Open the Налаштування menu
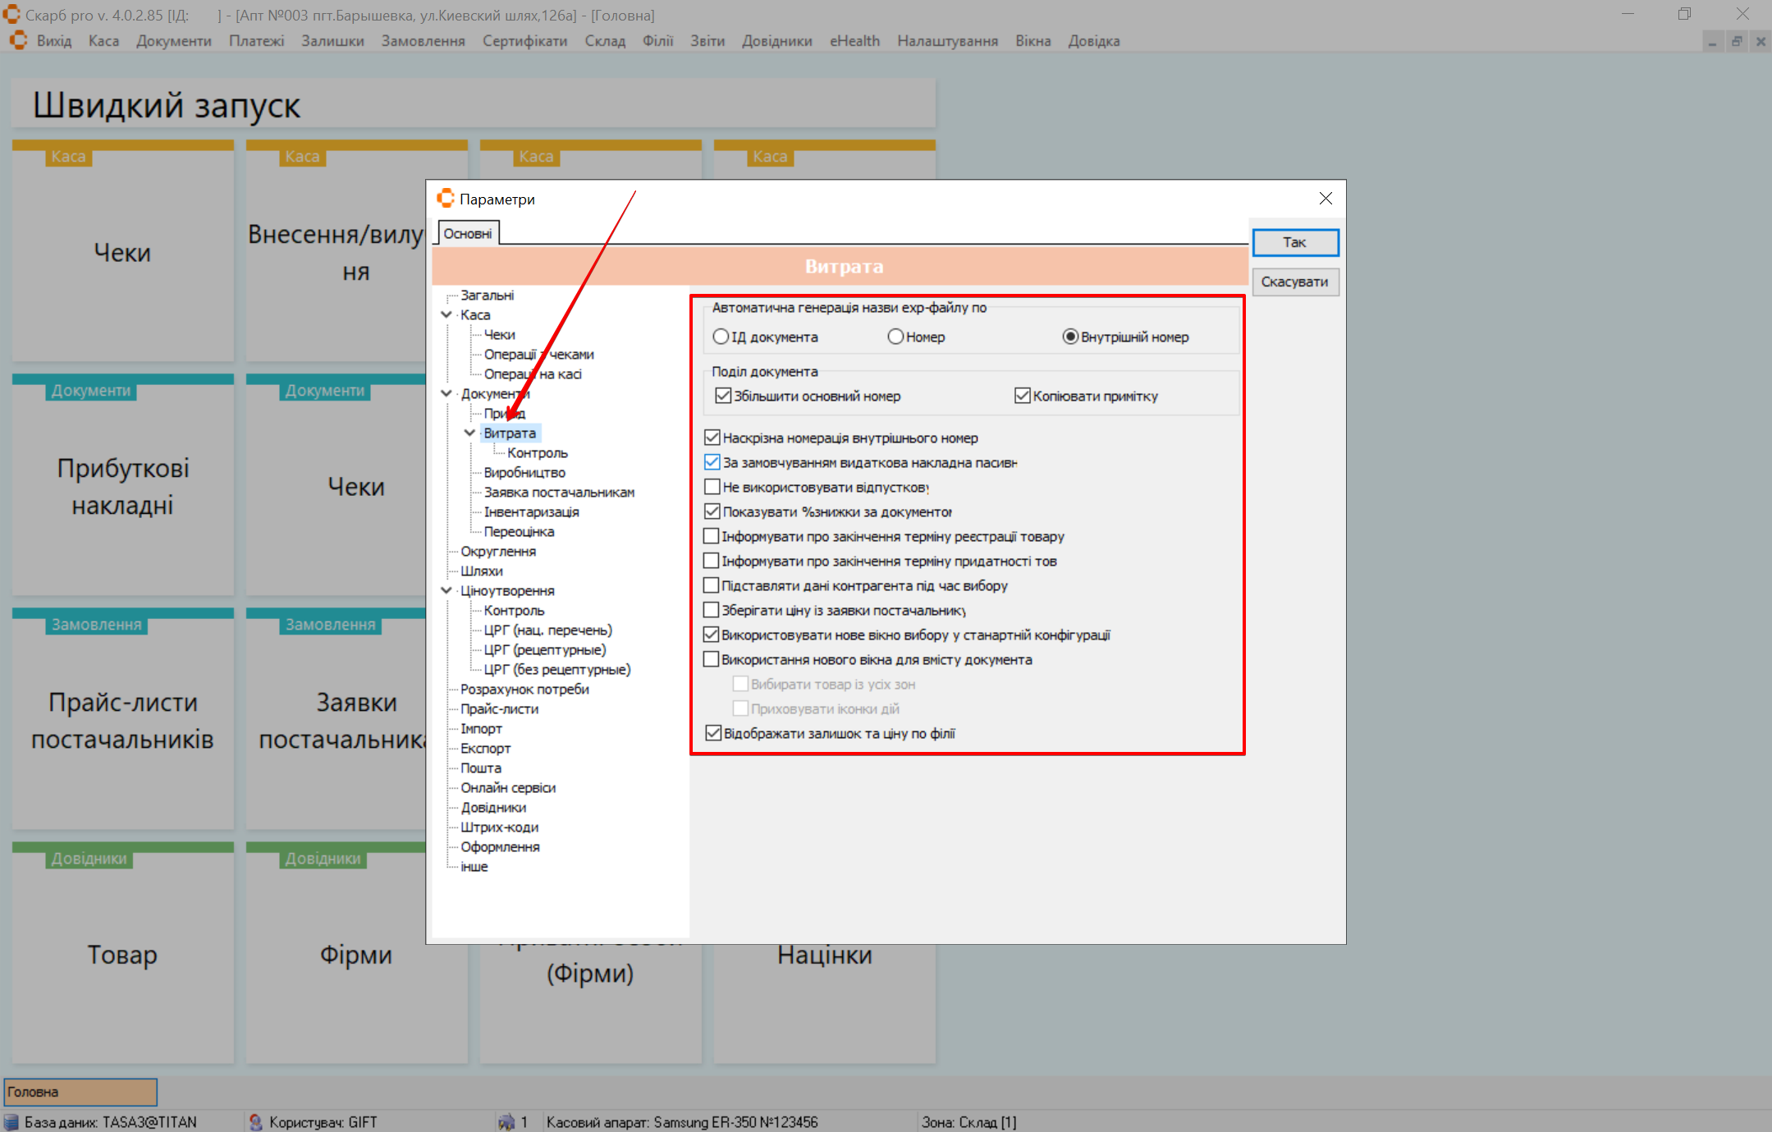This screenshot has width=1772, height=1132. point(947,41)
